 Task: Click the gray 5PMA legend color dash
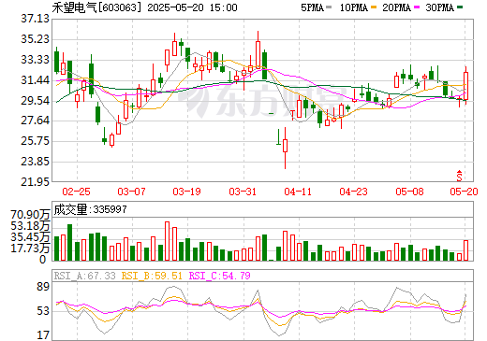pos(329,7)
